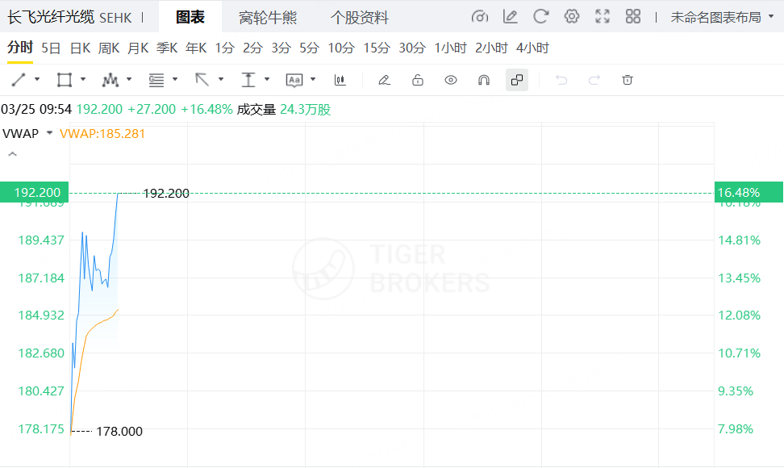Click the trash icon to delete drawings

(x=628, y=80)
